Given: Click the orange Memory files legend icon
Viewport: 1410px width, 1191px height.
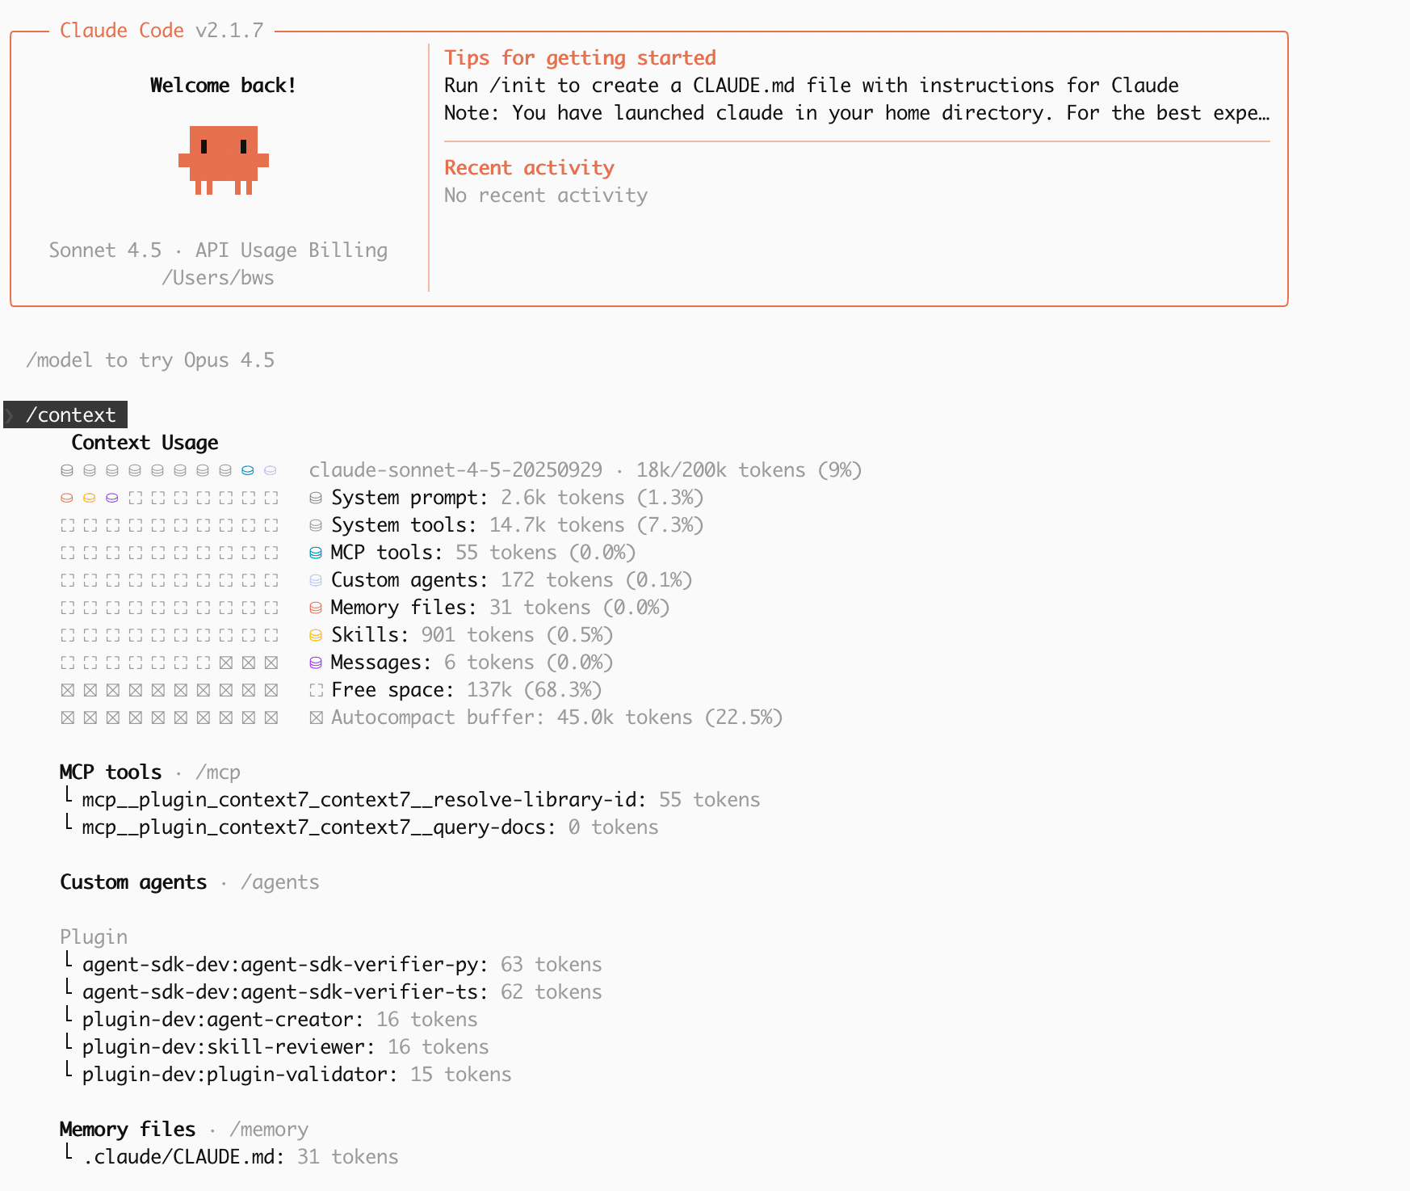Looking at the screenshot, I should (316, 608).
